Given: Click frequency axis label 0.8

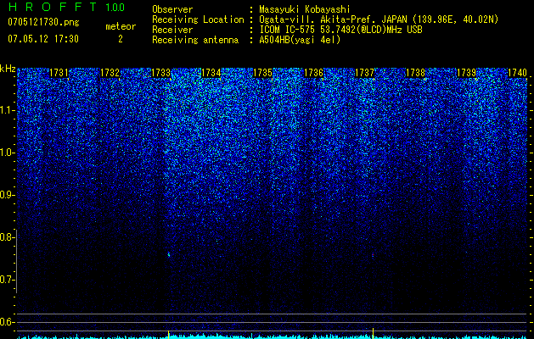Looking at the screenshot, I should (6, 237).
